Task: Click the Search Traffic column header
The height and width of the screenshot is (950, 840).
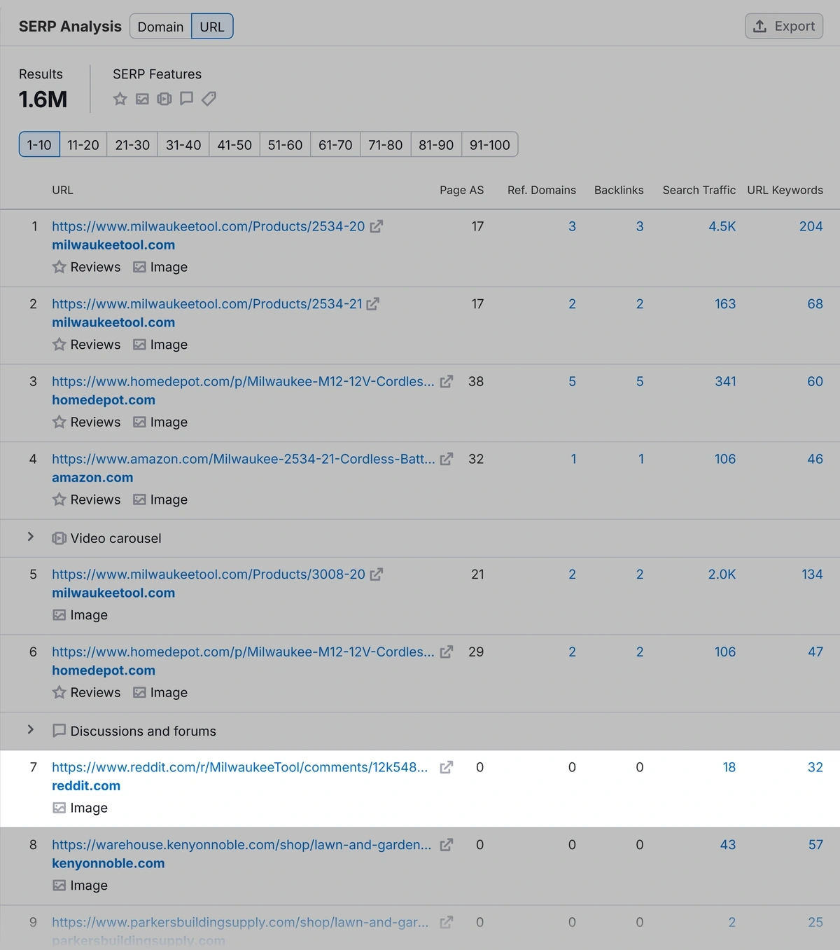Action: 699,190
